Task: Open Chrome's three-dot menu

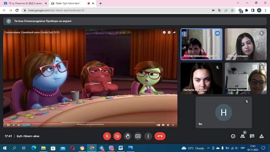Action: click(x=265, y=10)
